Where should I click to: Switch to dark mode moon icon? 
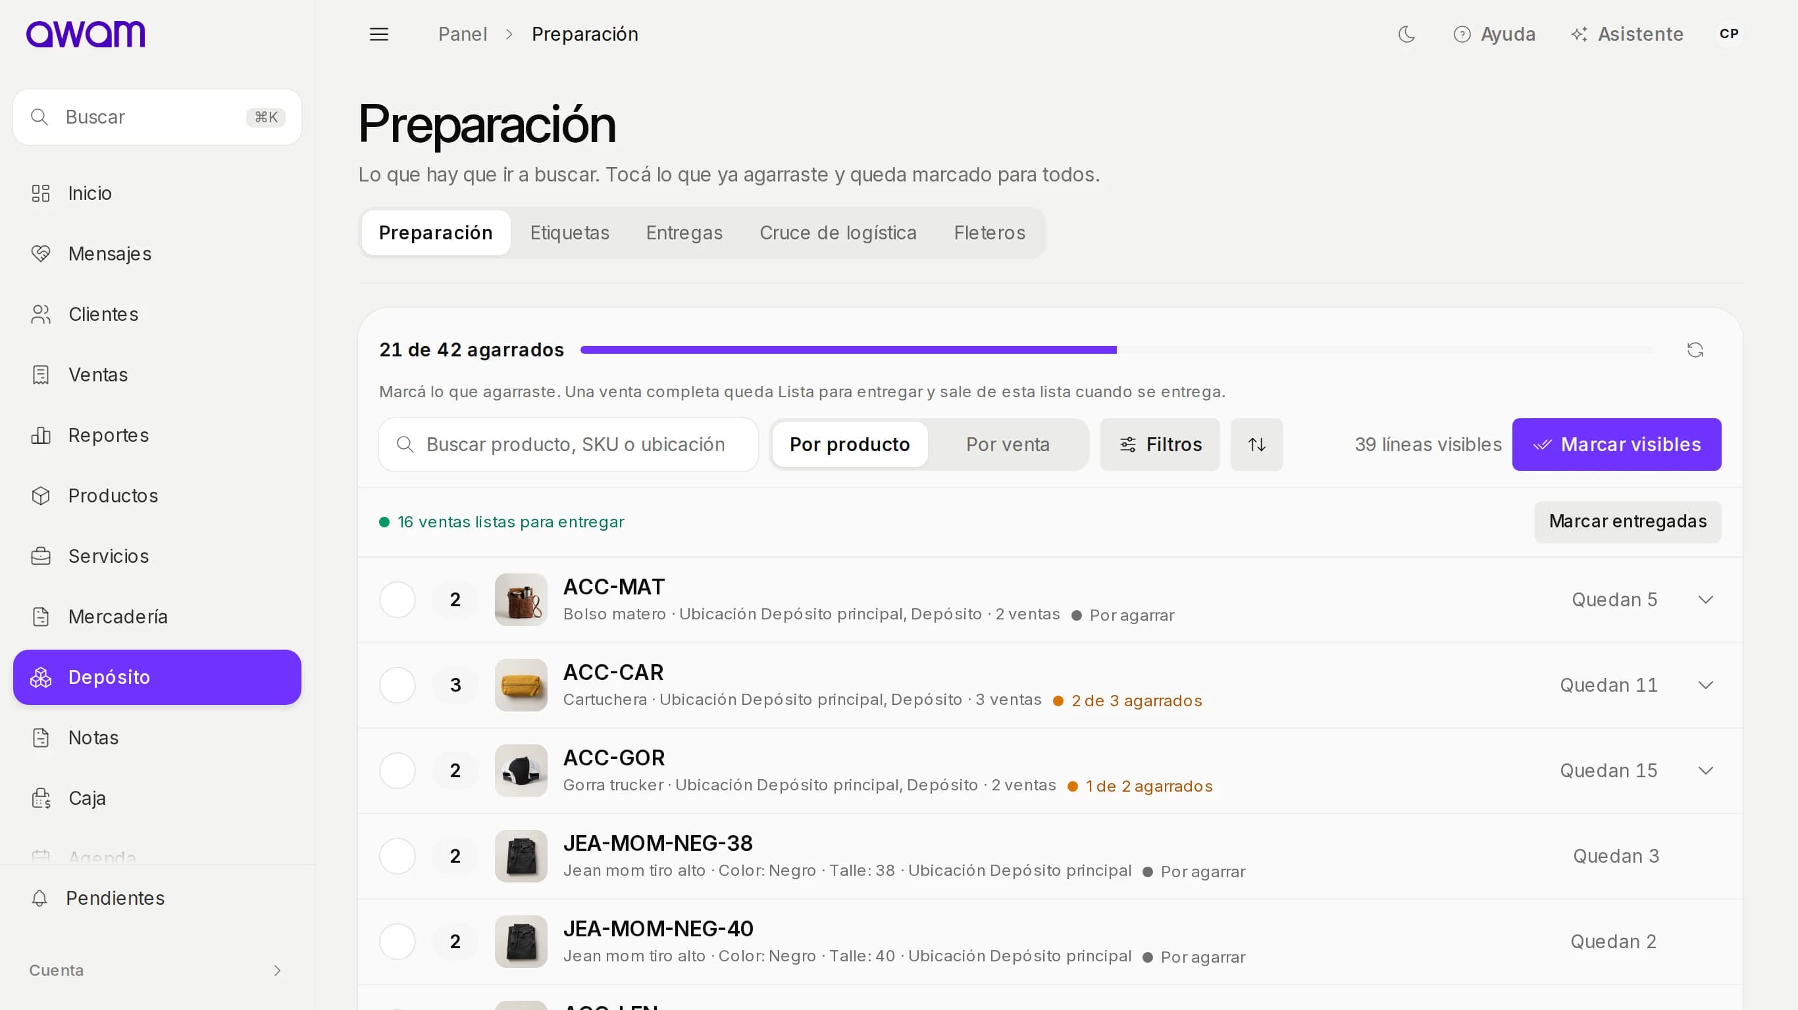point(1406,34)
